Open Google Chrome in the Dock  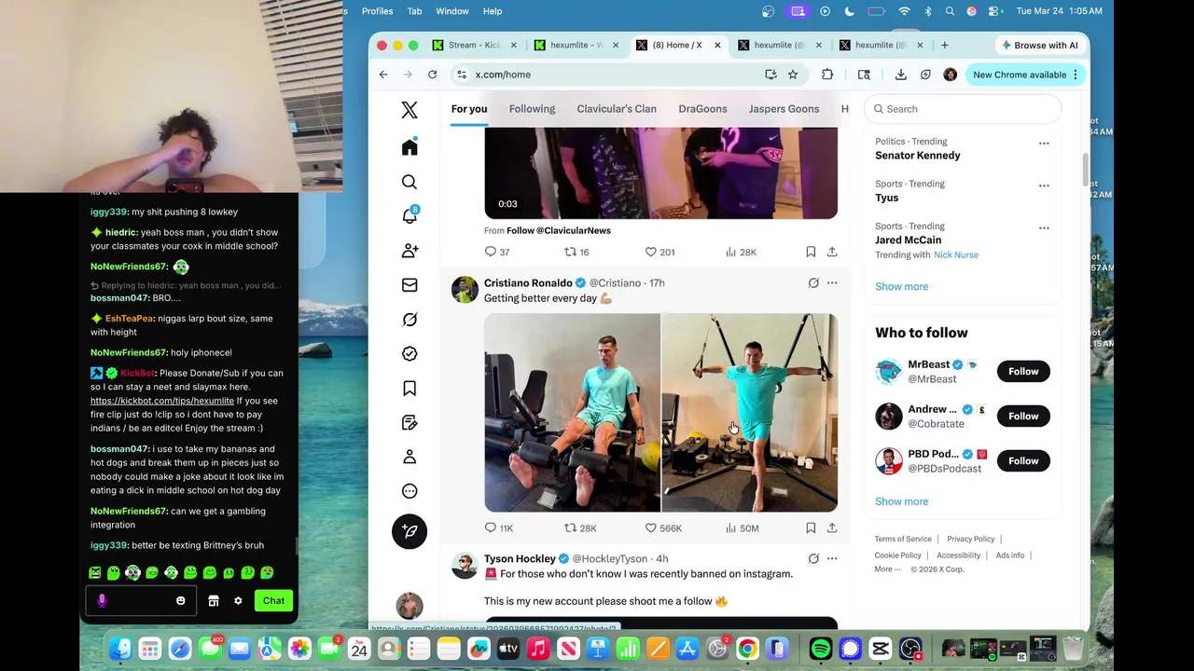click(x=747, y=649)
